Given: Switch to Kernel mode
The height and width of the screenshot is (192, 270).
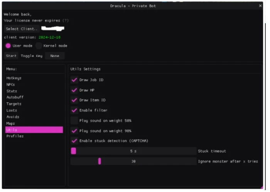Looking at the screenshot, I should (39, 46).
